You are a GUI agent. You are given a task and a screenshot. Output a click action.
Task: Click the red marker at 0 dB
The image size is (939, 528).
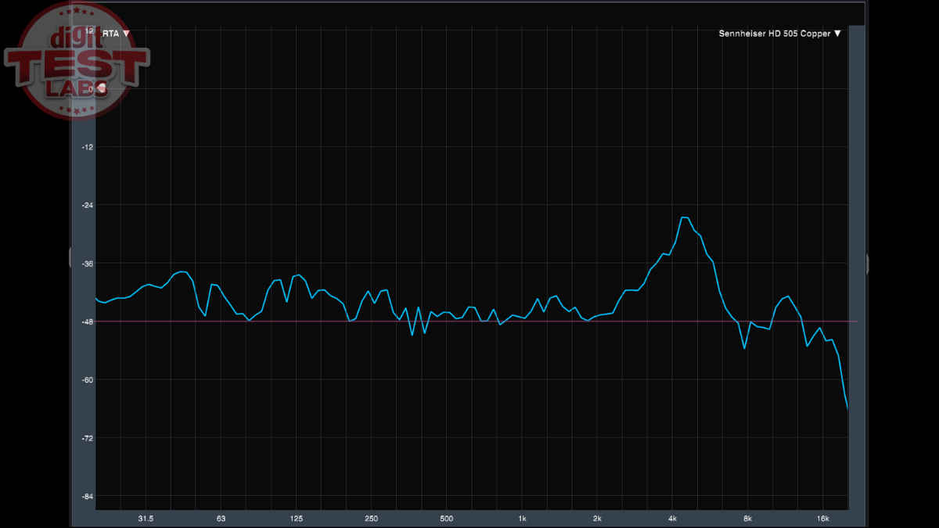[x=100, y=88]
